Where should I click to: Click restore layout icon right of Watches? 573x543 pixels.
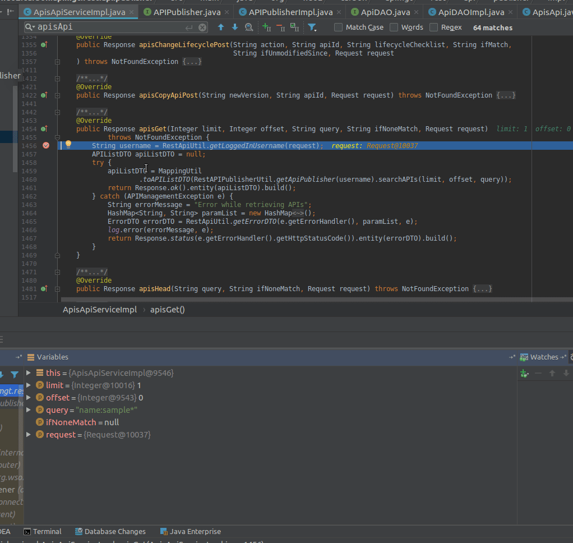point(563,357)
